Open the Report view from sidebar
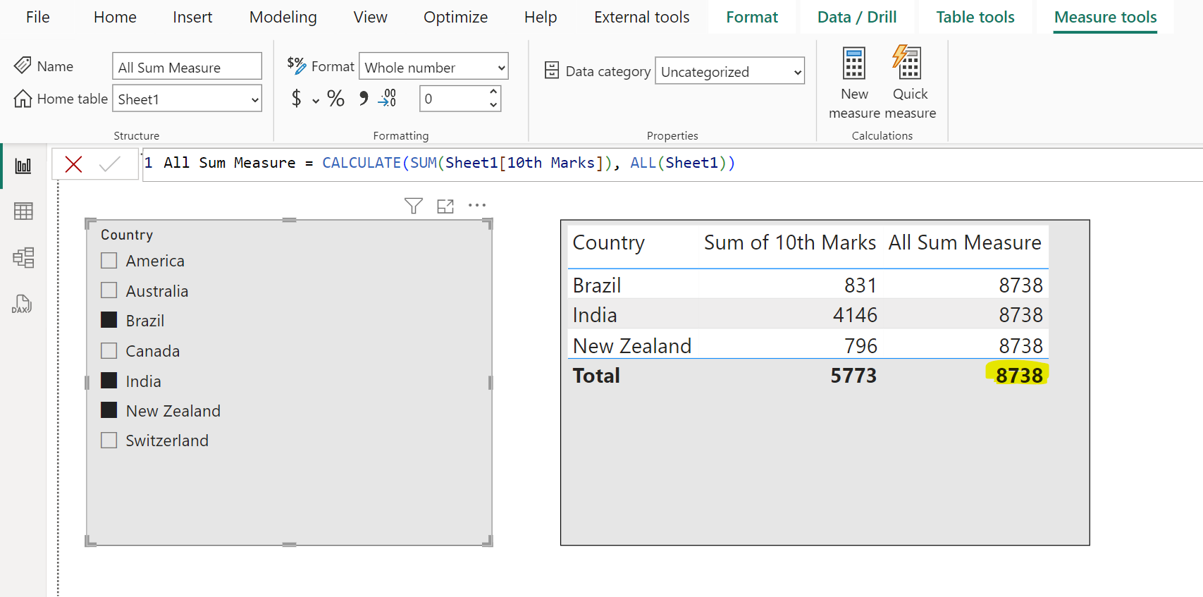Image resolution: width=1203 pixels, height=597 pixels. 23,166
